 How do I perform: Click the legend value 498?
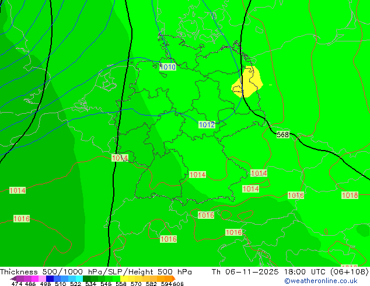click(46, 284)
